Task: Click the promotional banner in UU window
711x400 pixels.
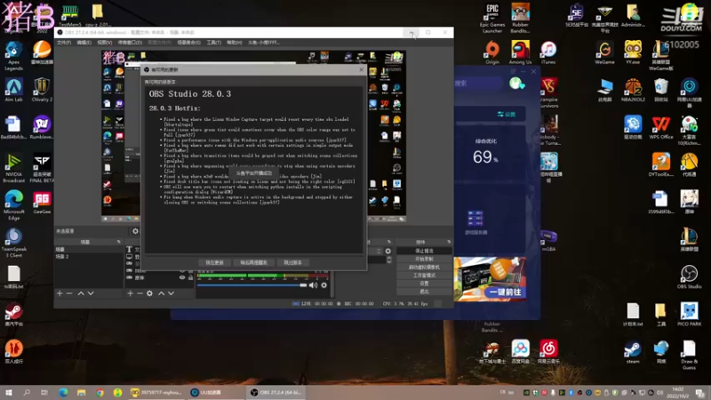Action: [x=491, y=278]
